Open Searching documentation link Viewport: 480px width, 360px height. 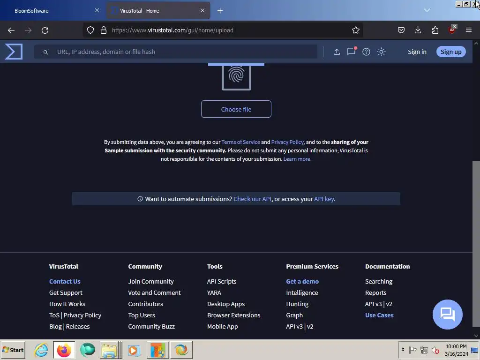379,281
